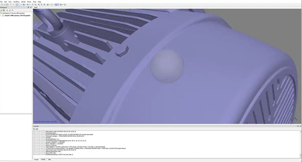The image size is (302, 162).
Task: Click the last main toolbar icon
Action: [x=65, y=5]
